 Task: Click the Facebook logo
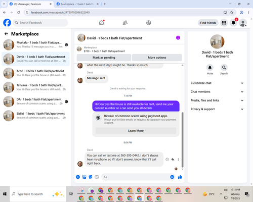tap(7, 23)
